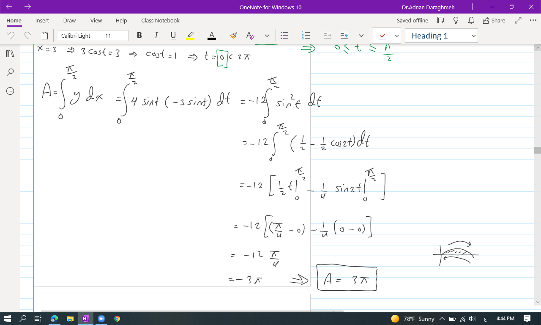Clear all formatting from selection
Screen dimensions: 541x325
[x=250, y=36]
